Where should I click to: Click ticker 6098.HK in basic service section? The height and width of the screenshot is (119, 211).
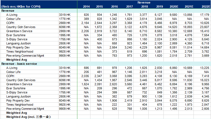[65, 80]
